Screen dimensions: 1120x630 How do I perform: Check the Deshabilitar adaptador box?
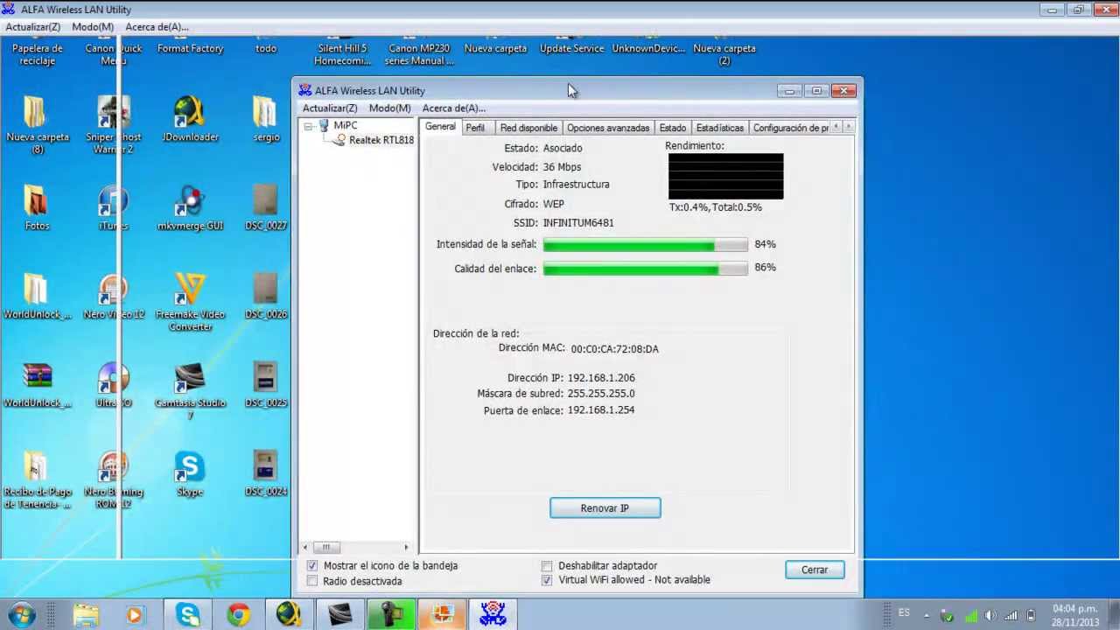tap(547, 566)
